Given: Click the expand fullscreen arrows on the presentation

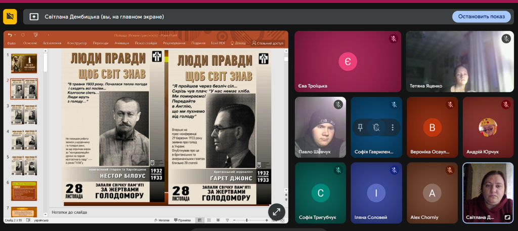Looking at the screenshot, I should click(276, 212).
